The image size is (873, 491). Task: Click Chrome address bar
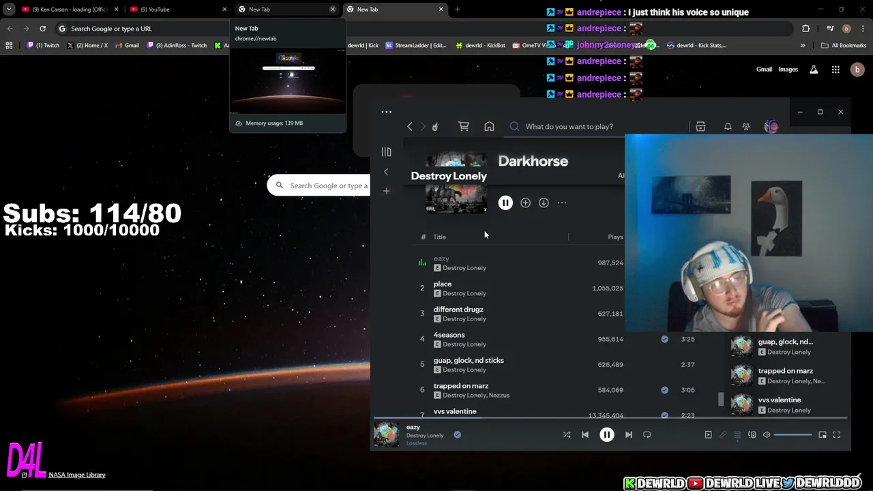point(423,29)
